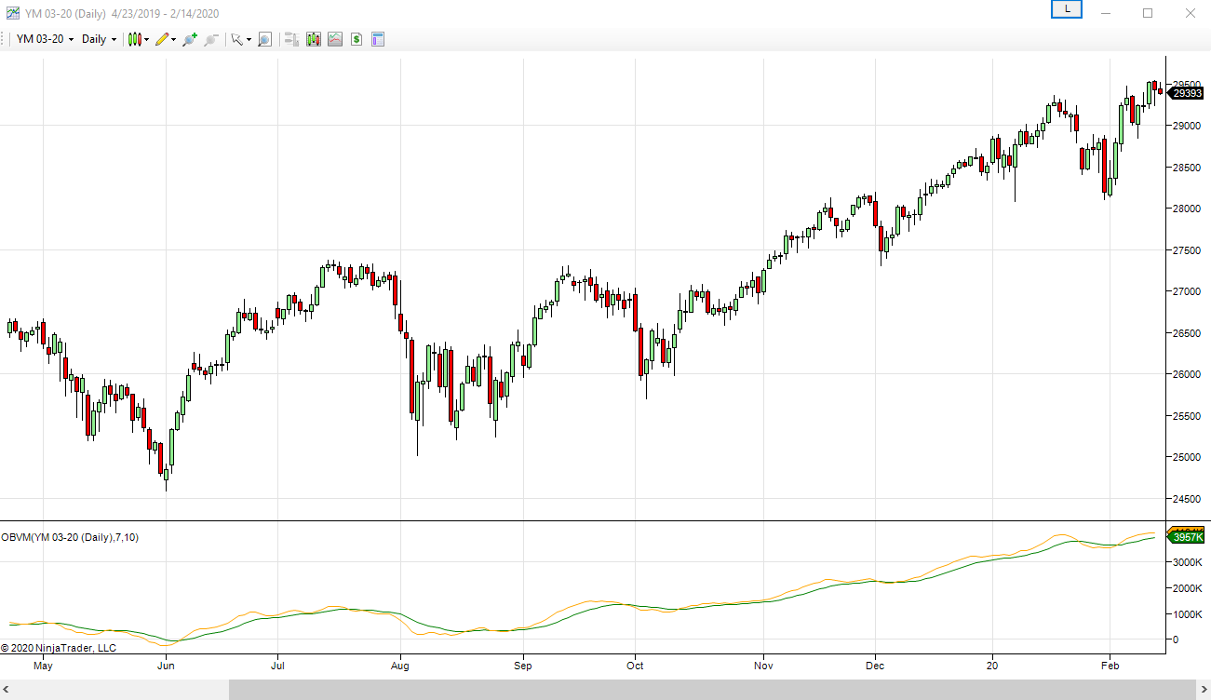Click the green 3957K indicator value marker
Image resolution: width=1211 pixels, height=700 pixels.
pos(1187,538)
